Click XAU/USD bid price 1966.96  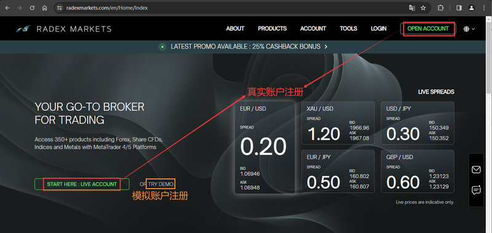pyautogui.click(x=359, y=128)
